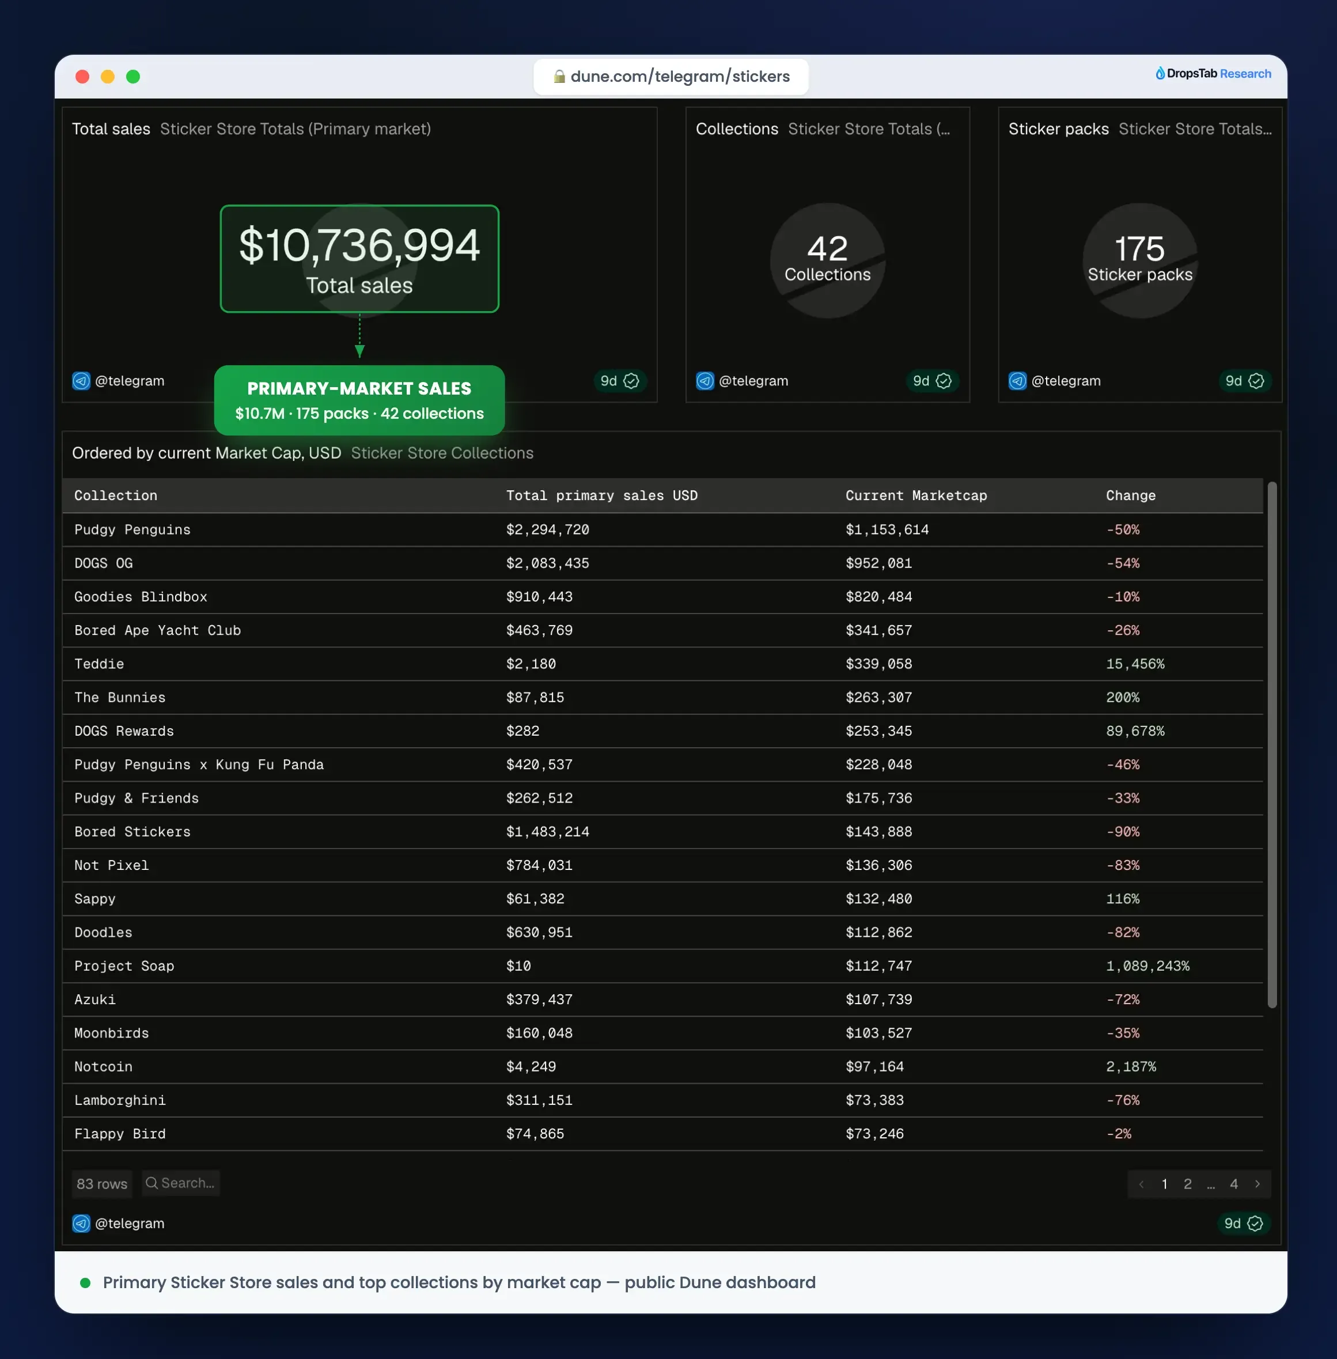Screen dimensions: 1337x1359
Task: Click Telegram avatar icon in Sticker packs panel
Action: tap(1017, 381)
